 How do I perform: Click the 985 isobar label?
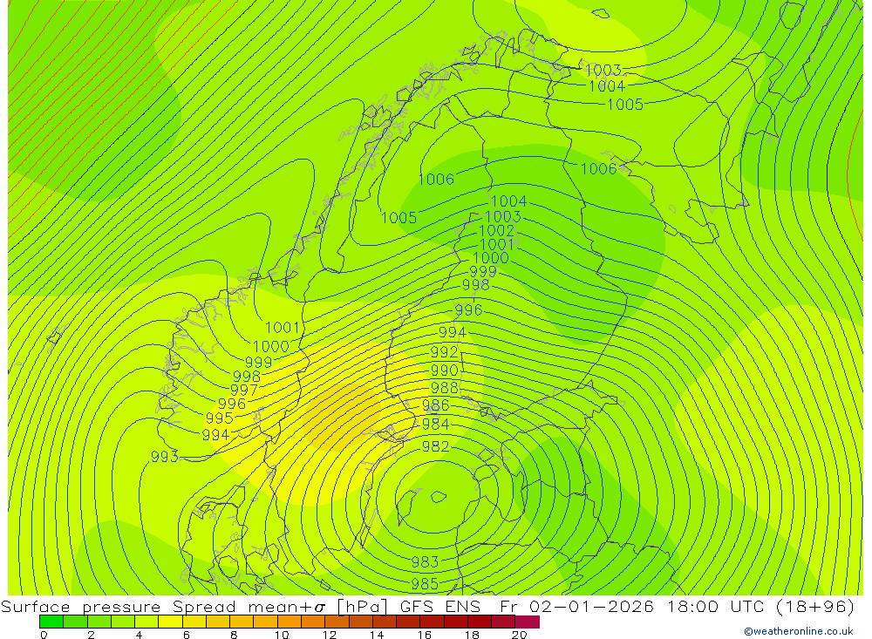(425, 584)
